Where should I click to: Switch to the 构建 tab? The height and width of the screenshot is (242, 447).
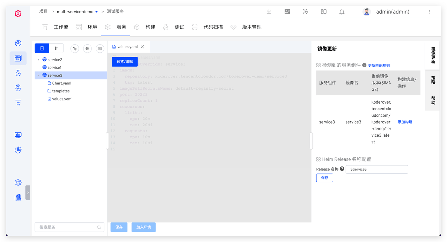coord(150,27)
